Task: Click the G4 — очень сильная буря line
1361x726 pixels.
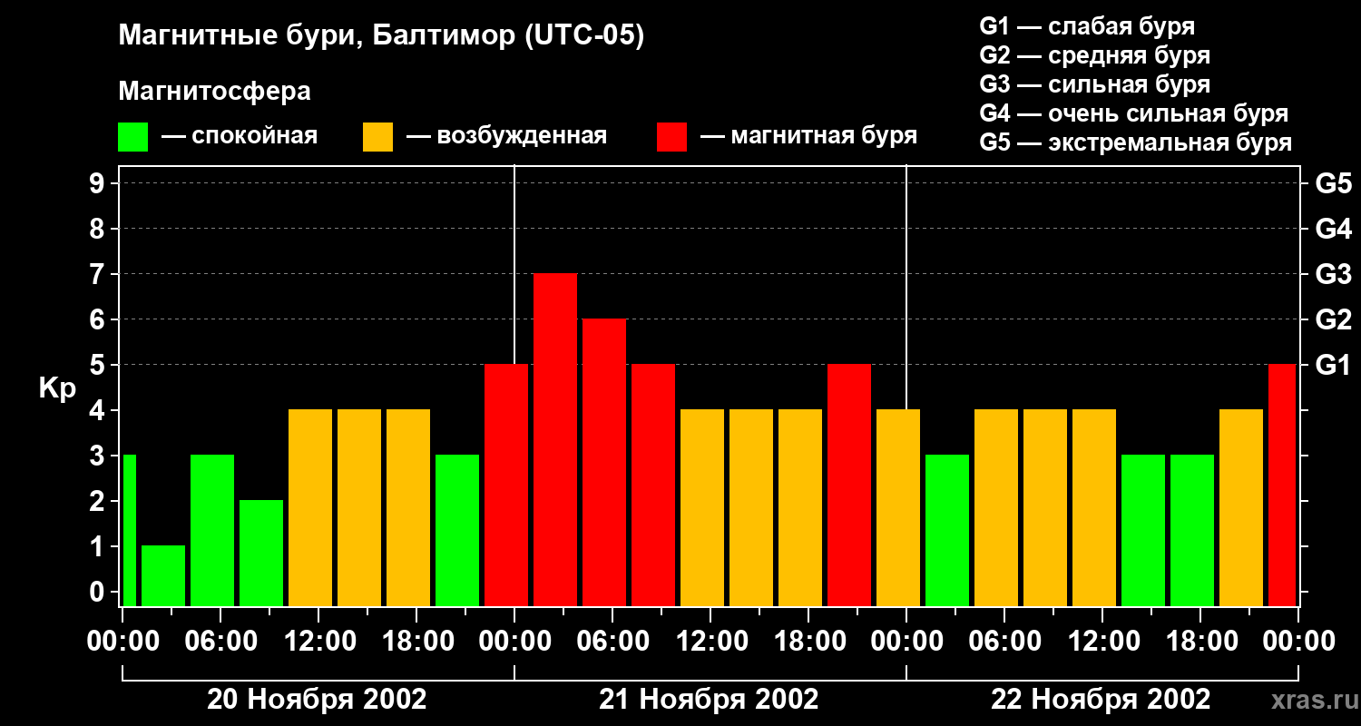Action: tap(1134, 113)
